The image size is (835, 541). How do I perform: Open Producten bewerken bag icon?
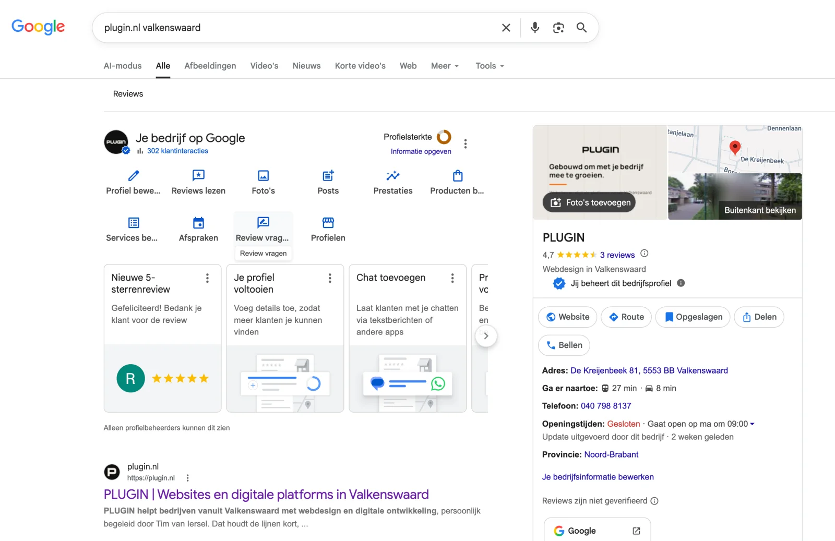(x=458, y=176)
